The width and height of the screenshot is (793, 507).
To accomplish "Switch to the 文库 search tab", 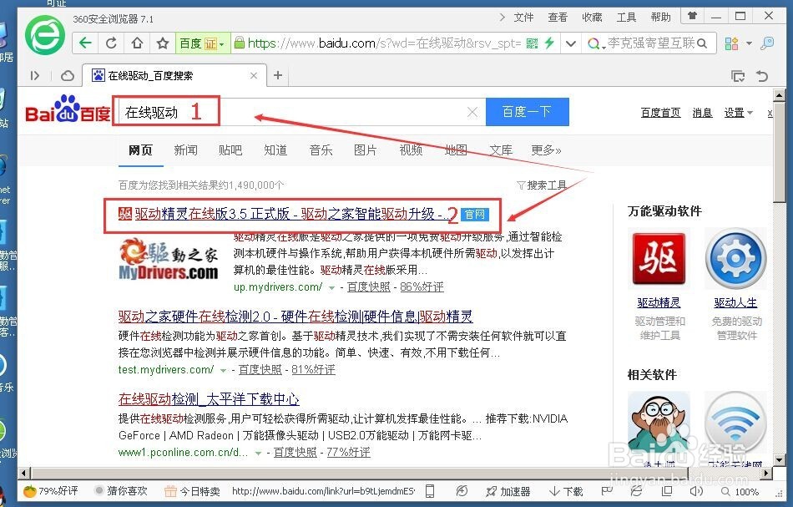I will (x=501, y=150).
